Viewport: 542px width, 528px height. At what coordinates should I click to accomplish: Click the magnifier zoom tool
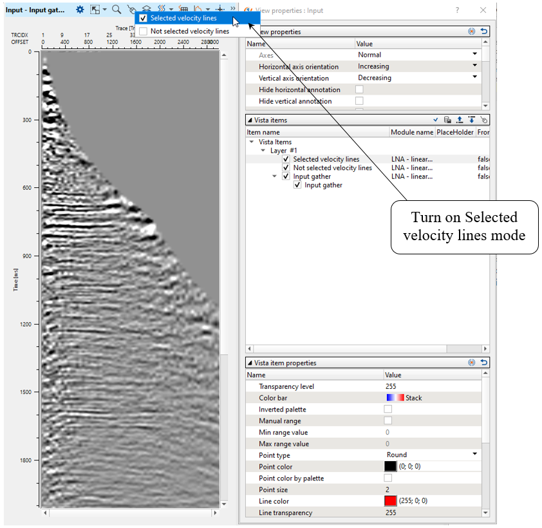[116, 10]
